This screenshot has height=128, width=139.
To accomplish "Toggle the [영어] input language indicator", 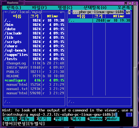I will [9, 124].
